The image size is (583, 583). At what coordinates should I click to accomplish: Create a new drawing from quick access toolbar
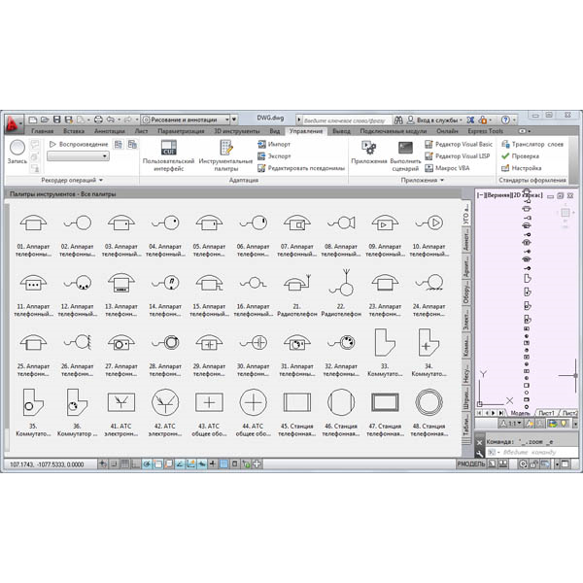[33, 120]
